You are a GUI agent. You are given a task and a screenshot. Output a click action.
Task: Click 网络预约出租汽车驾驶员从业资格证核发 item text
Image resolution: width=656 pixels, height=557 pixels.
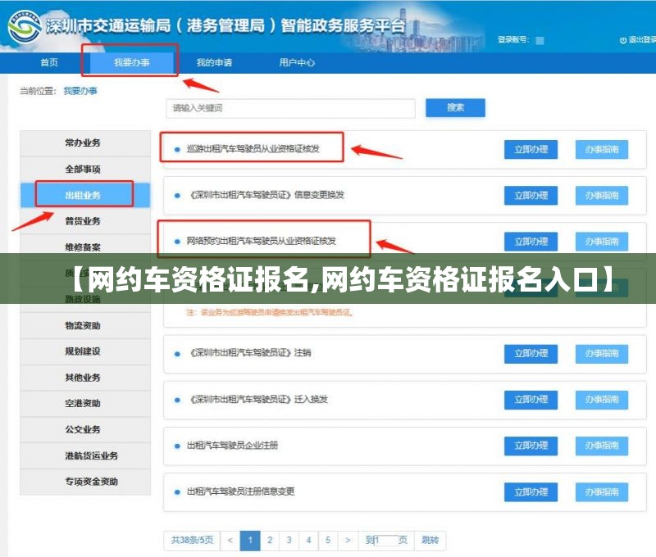261,241
